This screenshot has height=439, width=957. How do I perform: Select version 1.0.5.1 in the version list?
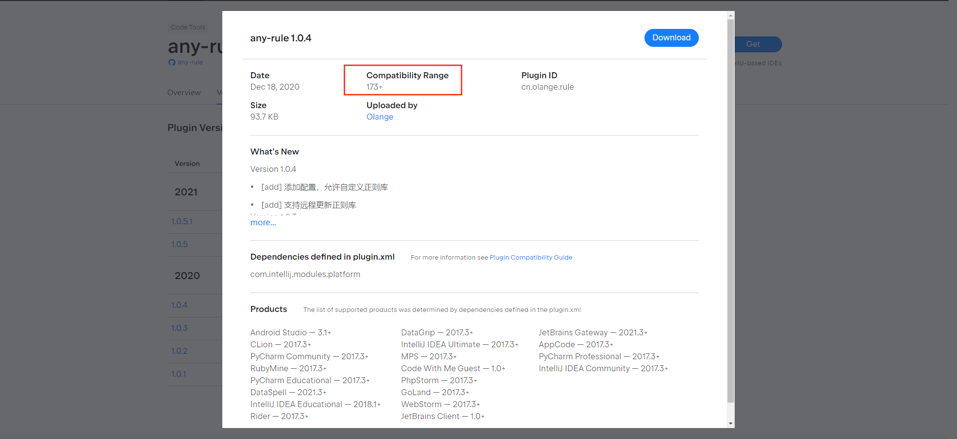coord(182,221)
